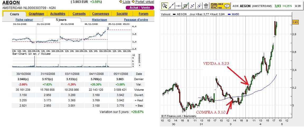Click the Ouvert. row label
This screenshot has height=127, width=304.
point(139,95)
